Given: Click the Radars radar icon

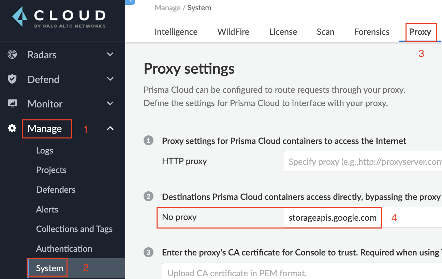Looking at the screenshot, I should pos(12,55).
